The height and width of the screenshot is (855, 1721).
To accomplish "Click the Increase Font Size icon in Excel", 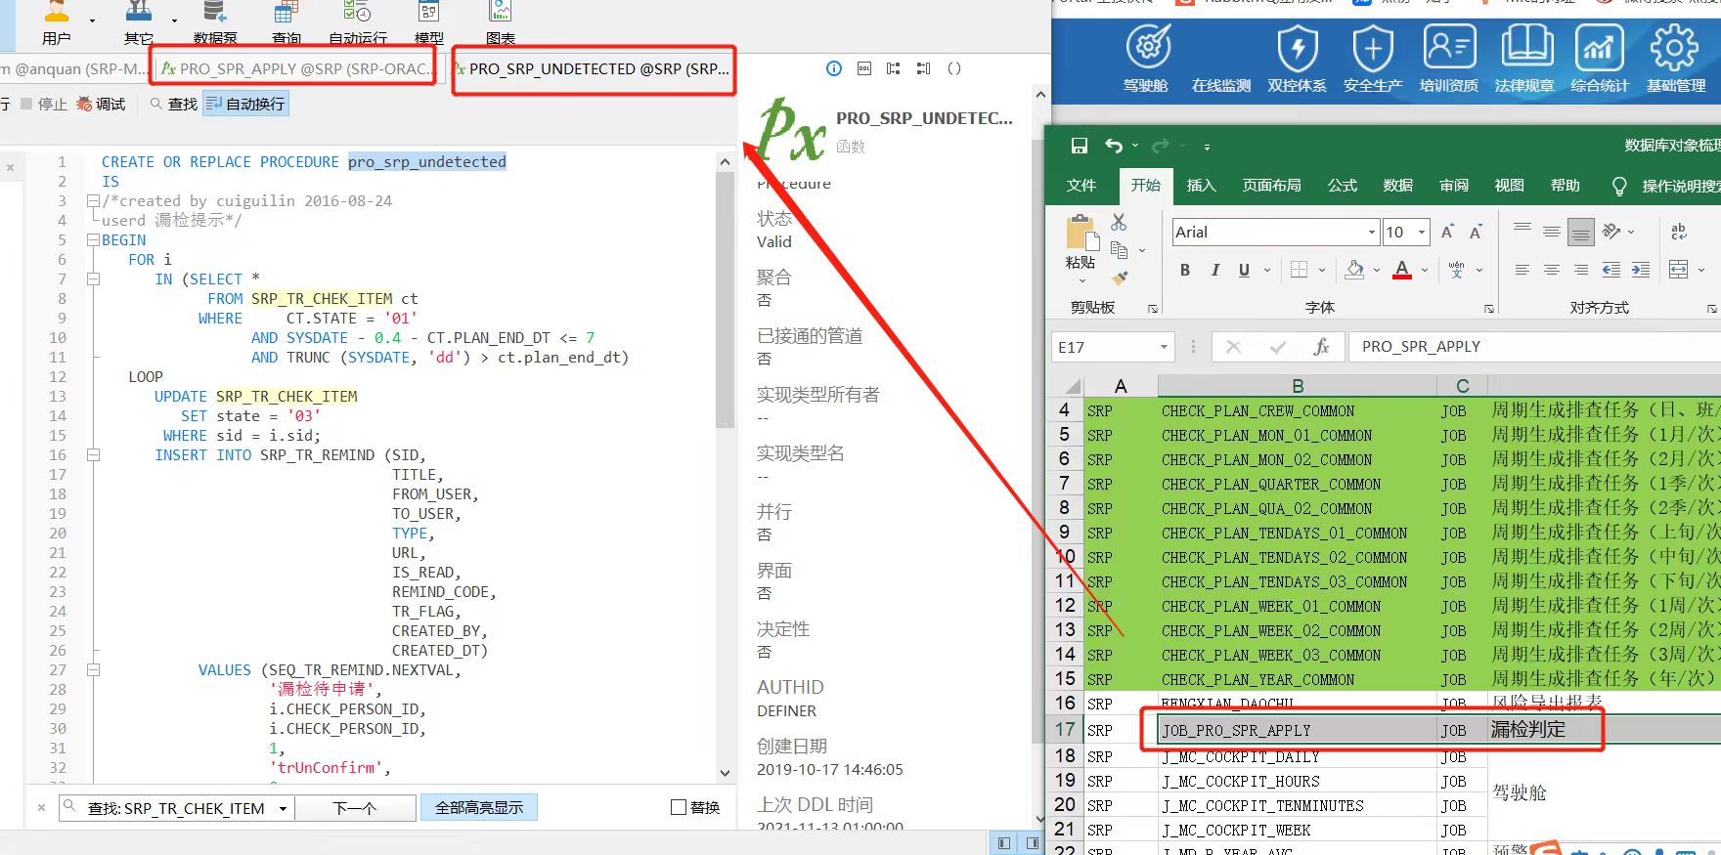I will (x=1447, y=232).
